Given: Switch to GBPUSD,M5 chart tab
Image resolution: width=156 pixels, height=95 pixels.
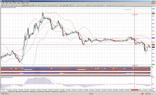Looking at the screenshot, I should pos(55,92).
